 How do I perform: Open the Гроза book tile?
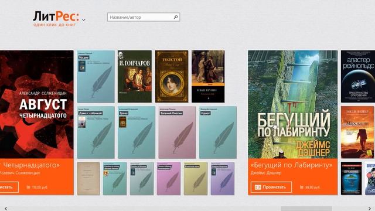137,132
